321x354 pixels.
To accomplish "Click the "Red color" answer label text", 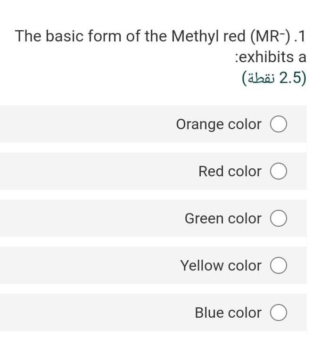I will click(230, 172).
